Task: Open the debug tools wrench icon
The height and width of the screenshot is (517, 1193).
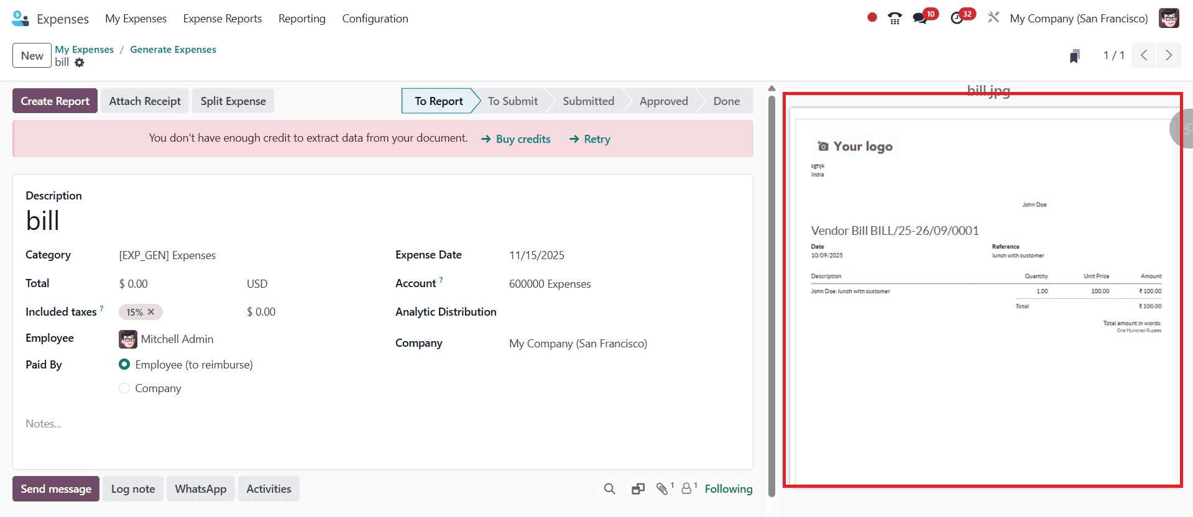Action: pos(993,18)
